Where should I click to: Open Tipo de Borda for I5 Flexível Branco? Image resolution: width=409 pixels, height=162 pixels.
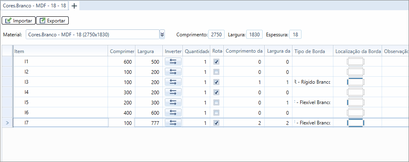(312, 102)
